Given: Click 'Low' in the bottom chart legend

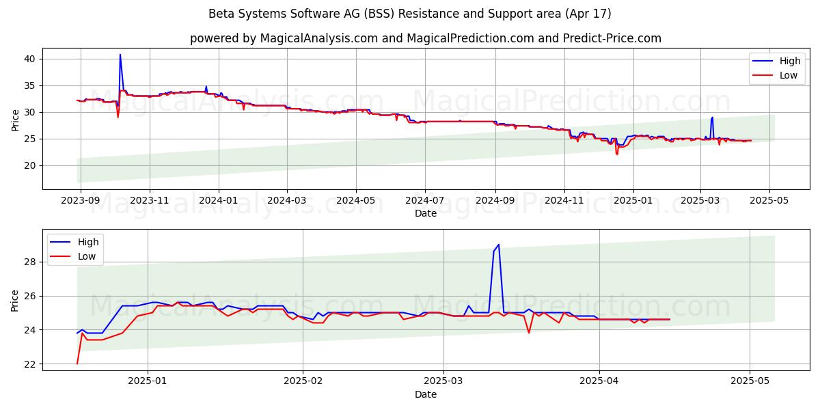Looking at the screenshot, I should (87, 256).
